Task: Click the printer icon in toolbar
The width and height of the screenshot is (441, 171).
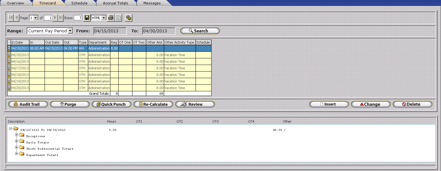Action: click(110, 18)
